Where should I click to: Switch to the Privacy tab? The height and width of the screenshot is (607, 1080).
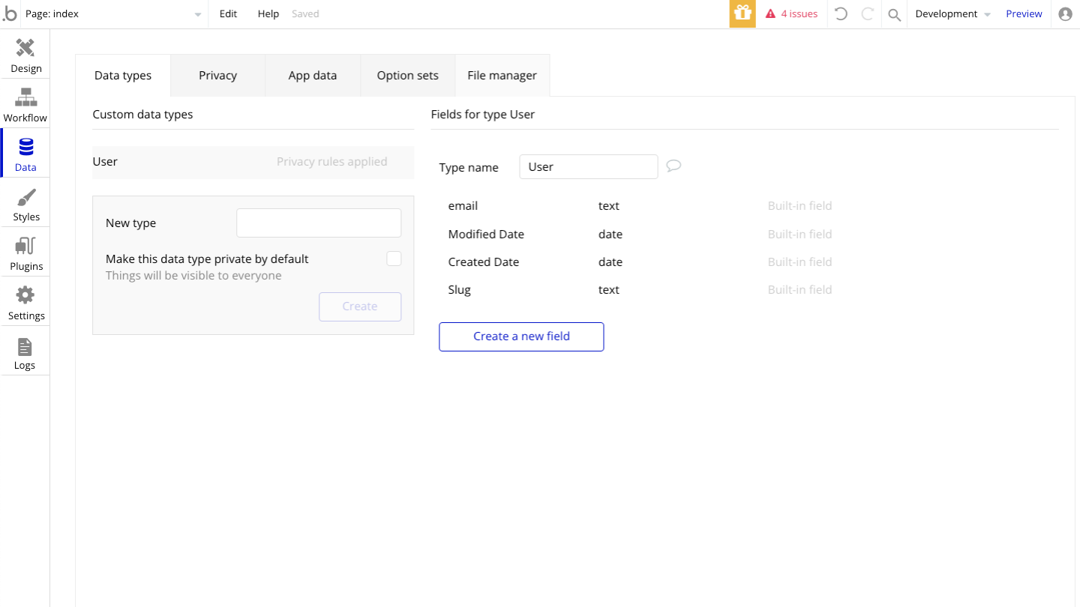217,75
